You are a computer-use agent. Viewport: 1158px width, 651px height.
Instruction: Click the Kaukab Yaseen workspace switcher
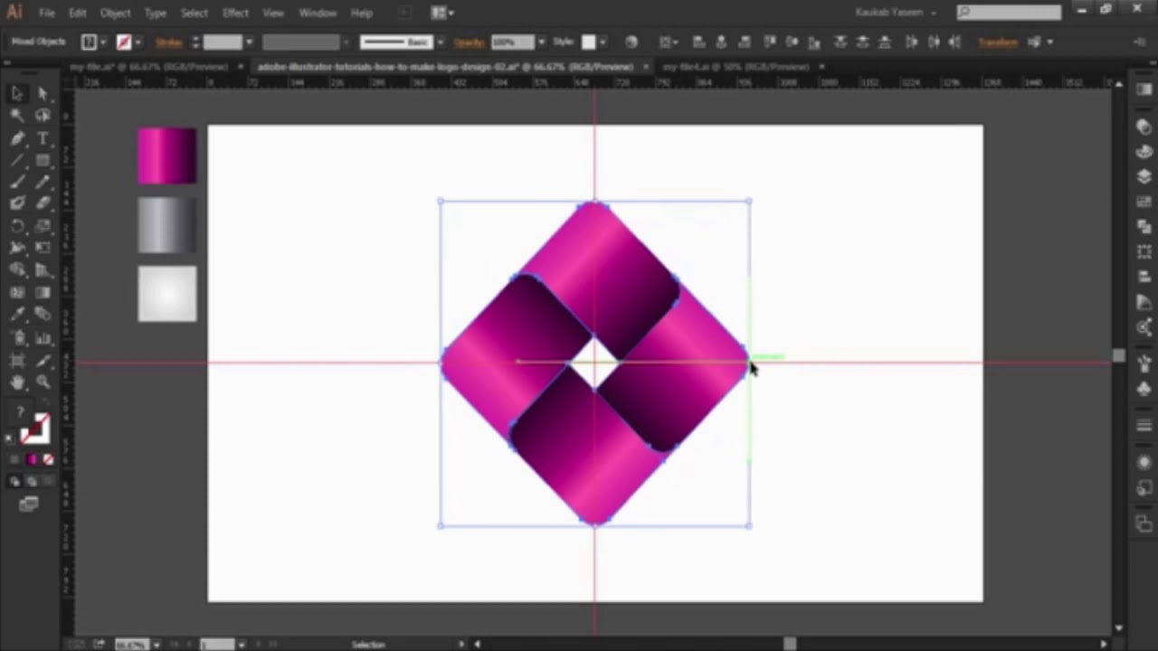click(x=896, y=13)
